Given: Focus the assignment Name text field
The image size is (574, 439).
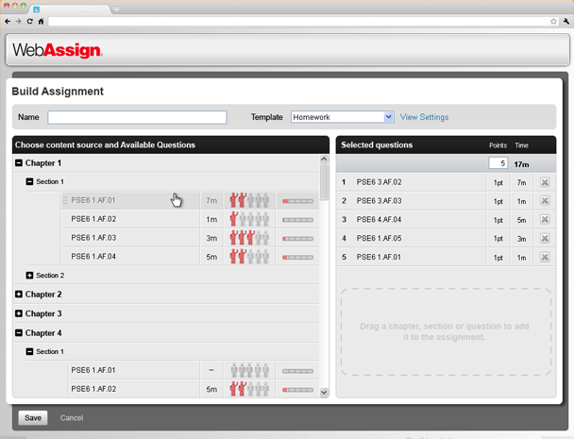Looking at the screenshot, I should point(137,117).
